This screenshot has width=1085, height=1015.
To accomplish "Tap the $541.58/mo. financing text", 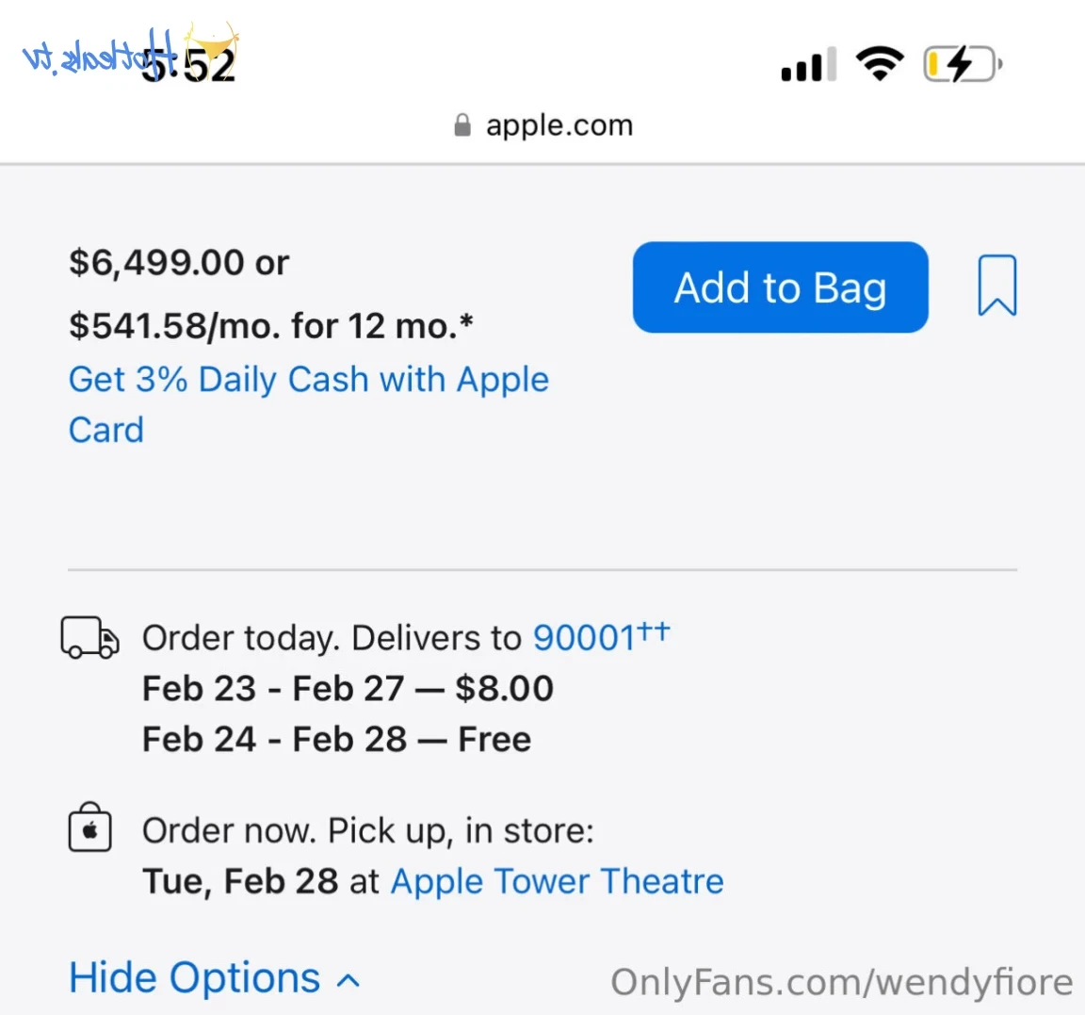I will (x=270, y=325).
